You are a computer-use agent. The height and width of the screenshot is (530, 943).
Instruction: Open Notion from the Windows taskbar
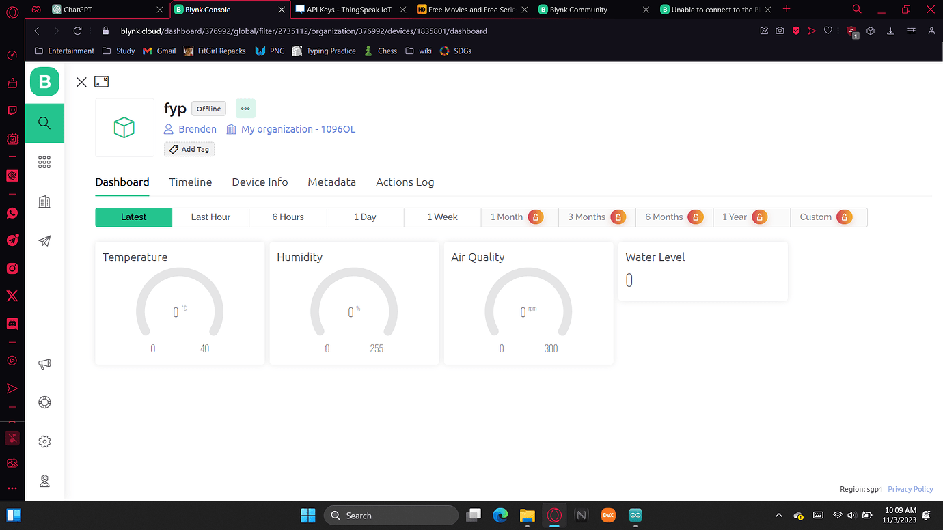tap(582, 515)
